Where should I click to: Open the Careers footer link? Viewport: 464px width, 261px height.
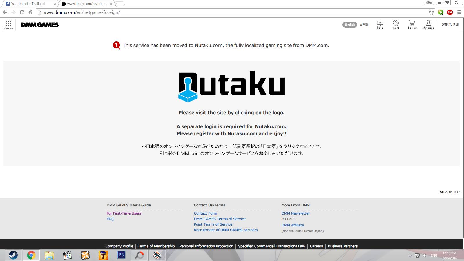click(316, 246)
